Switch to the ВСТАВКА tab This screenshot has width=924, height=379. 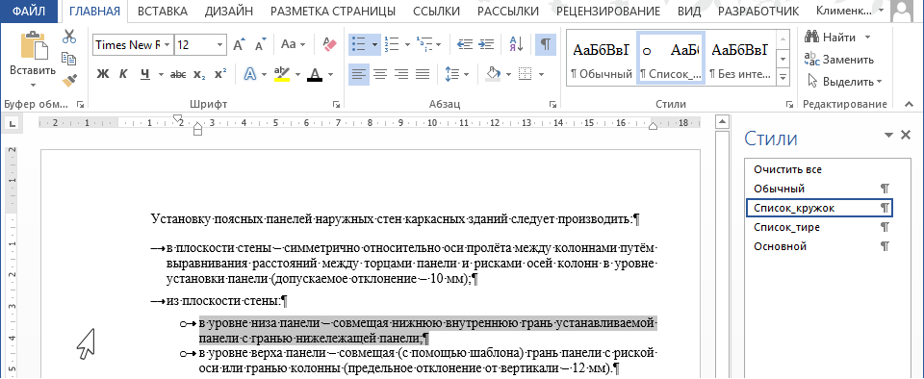[x=162, y=12]
